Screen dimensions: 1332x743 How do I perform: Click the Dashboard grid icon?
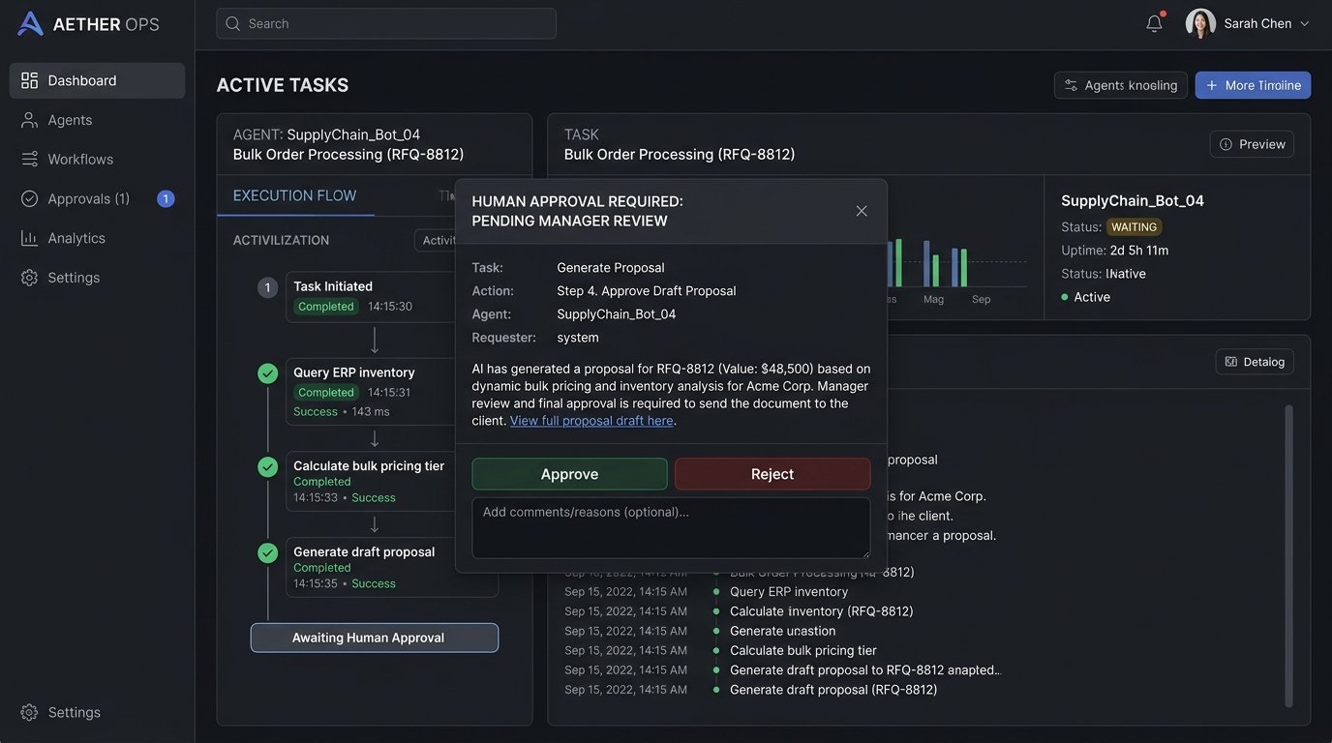[30, 80]
